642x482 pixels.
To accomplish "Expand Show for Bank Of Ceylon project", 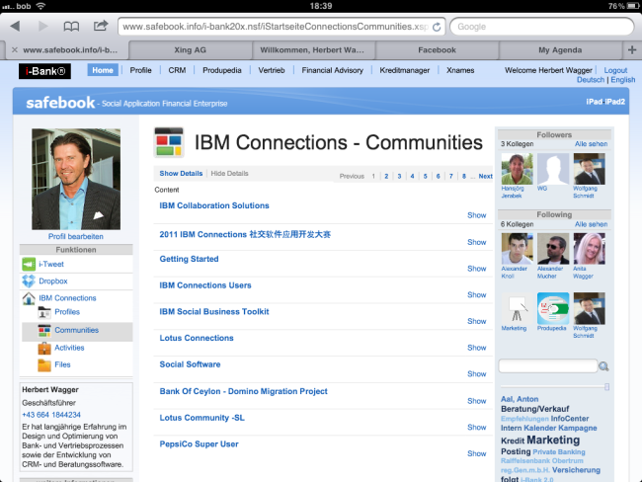I will [477, 400].
